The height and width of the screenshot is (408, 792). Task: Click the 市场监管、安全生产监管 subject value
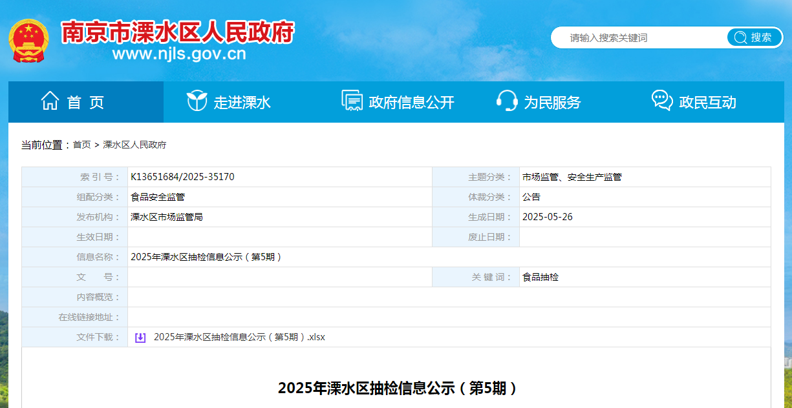pos(572,177)
